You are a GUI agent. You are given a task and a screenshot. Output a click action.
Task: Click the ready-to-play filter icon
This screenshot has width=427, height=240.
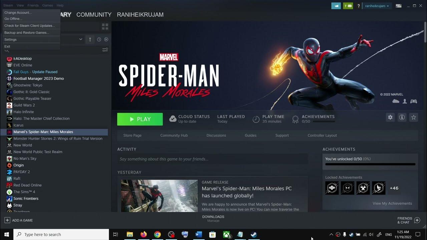pyautogui.click(x=106, y=39)
